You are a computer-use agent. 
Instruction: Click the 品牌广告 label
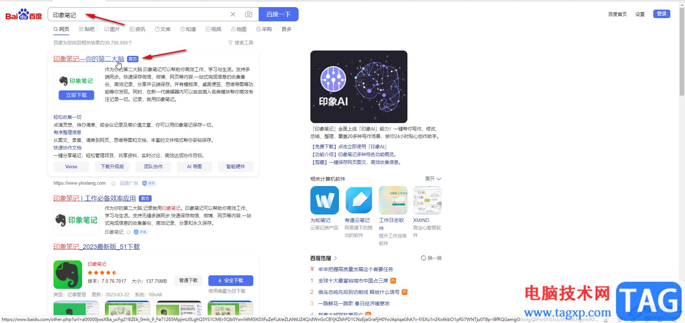pos(129,183)
